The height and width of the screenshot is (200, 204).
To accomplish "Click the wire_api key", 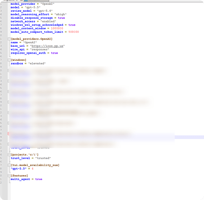I will click(18, 50).
